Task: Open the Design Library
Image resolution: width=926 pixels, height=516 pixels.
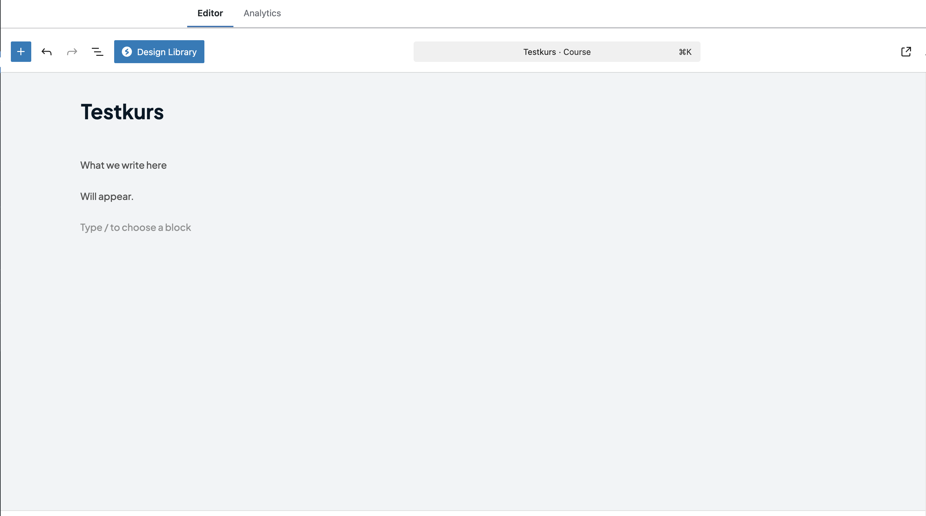Action: tap(159, 52)
